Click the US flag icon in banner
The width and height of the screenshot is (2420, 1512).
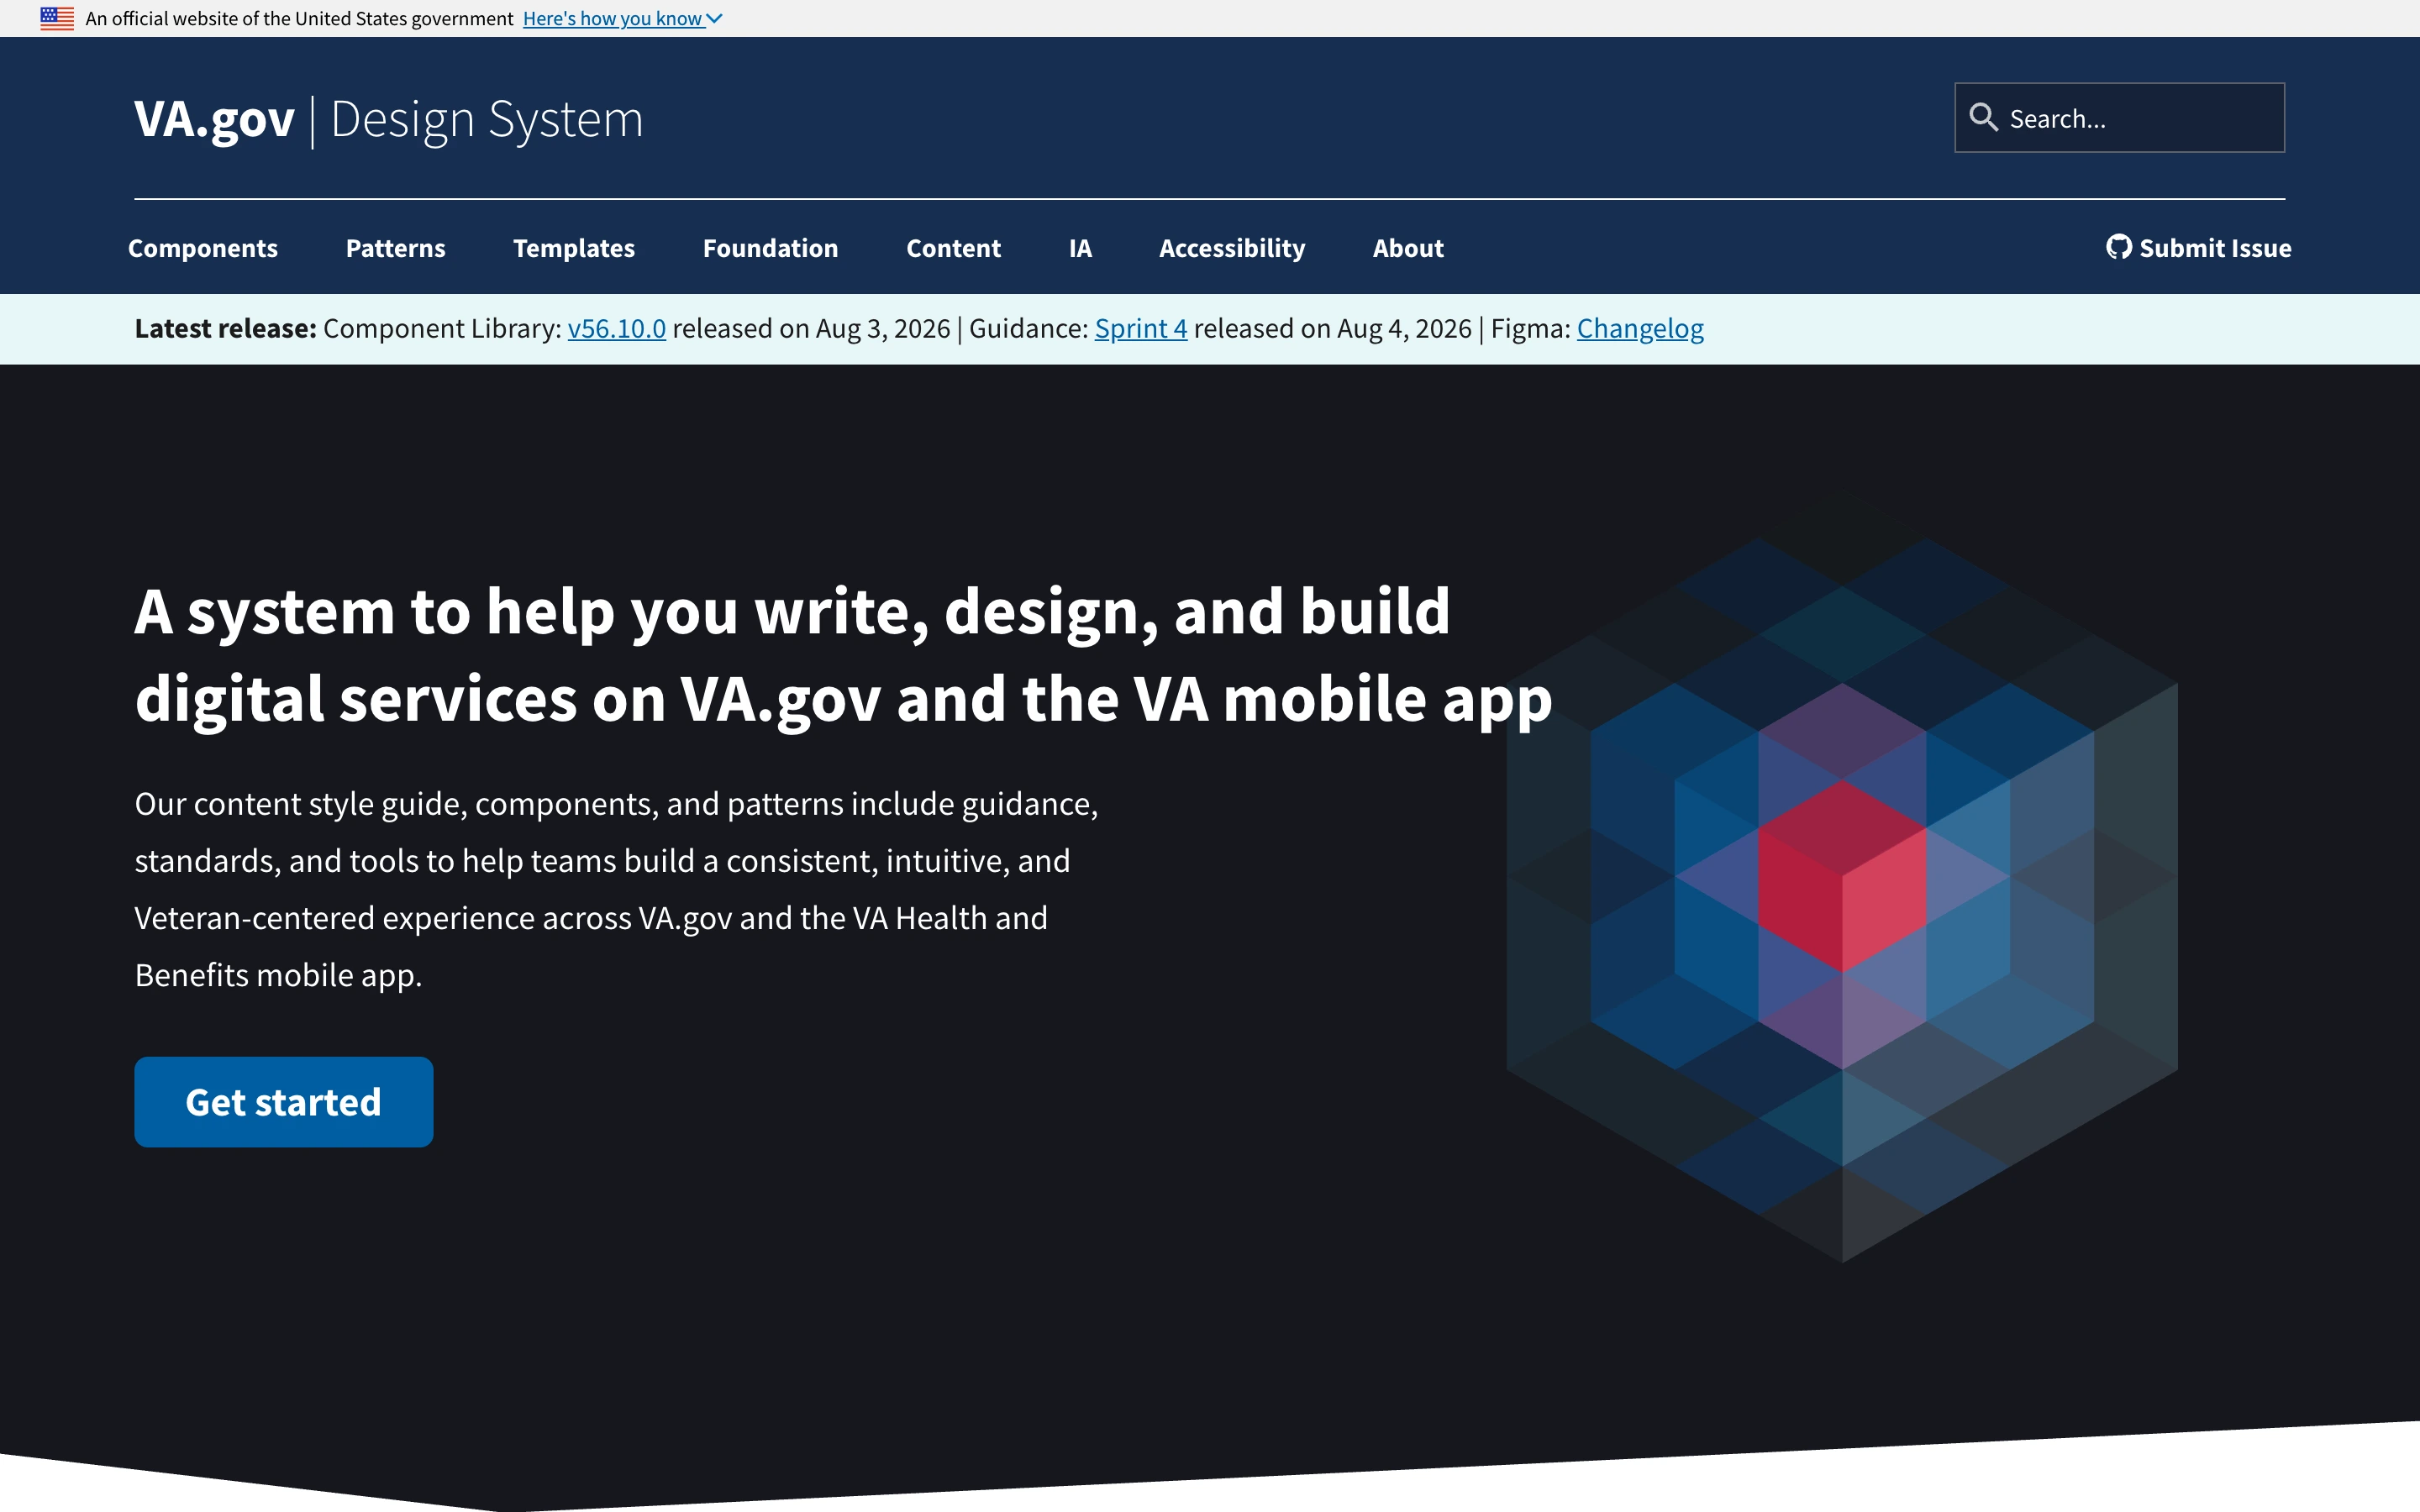click(57, 18)
